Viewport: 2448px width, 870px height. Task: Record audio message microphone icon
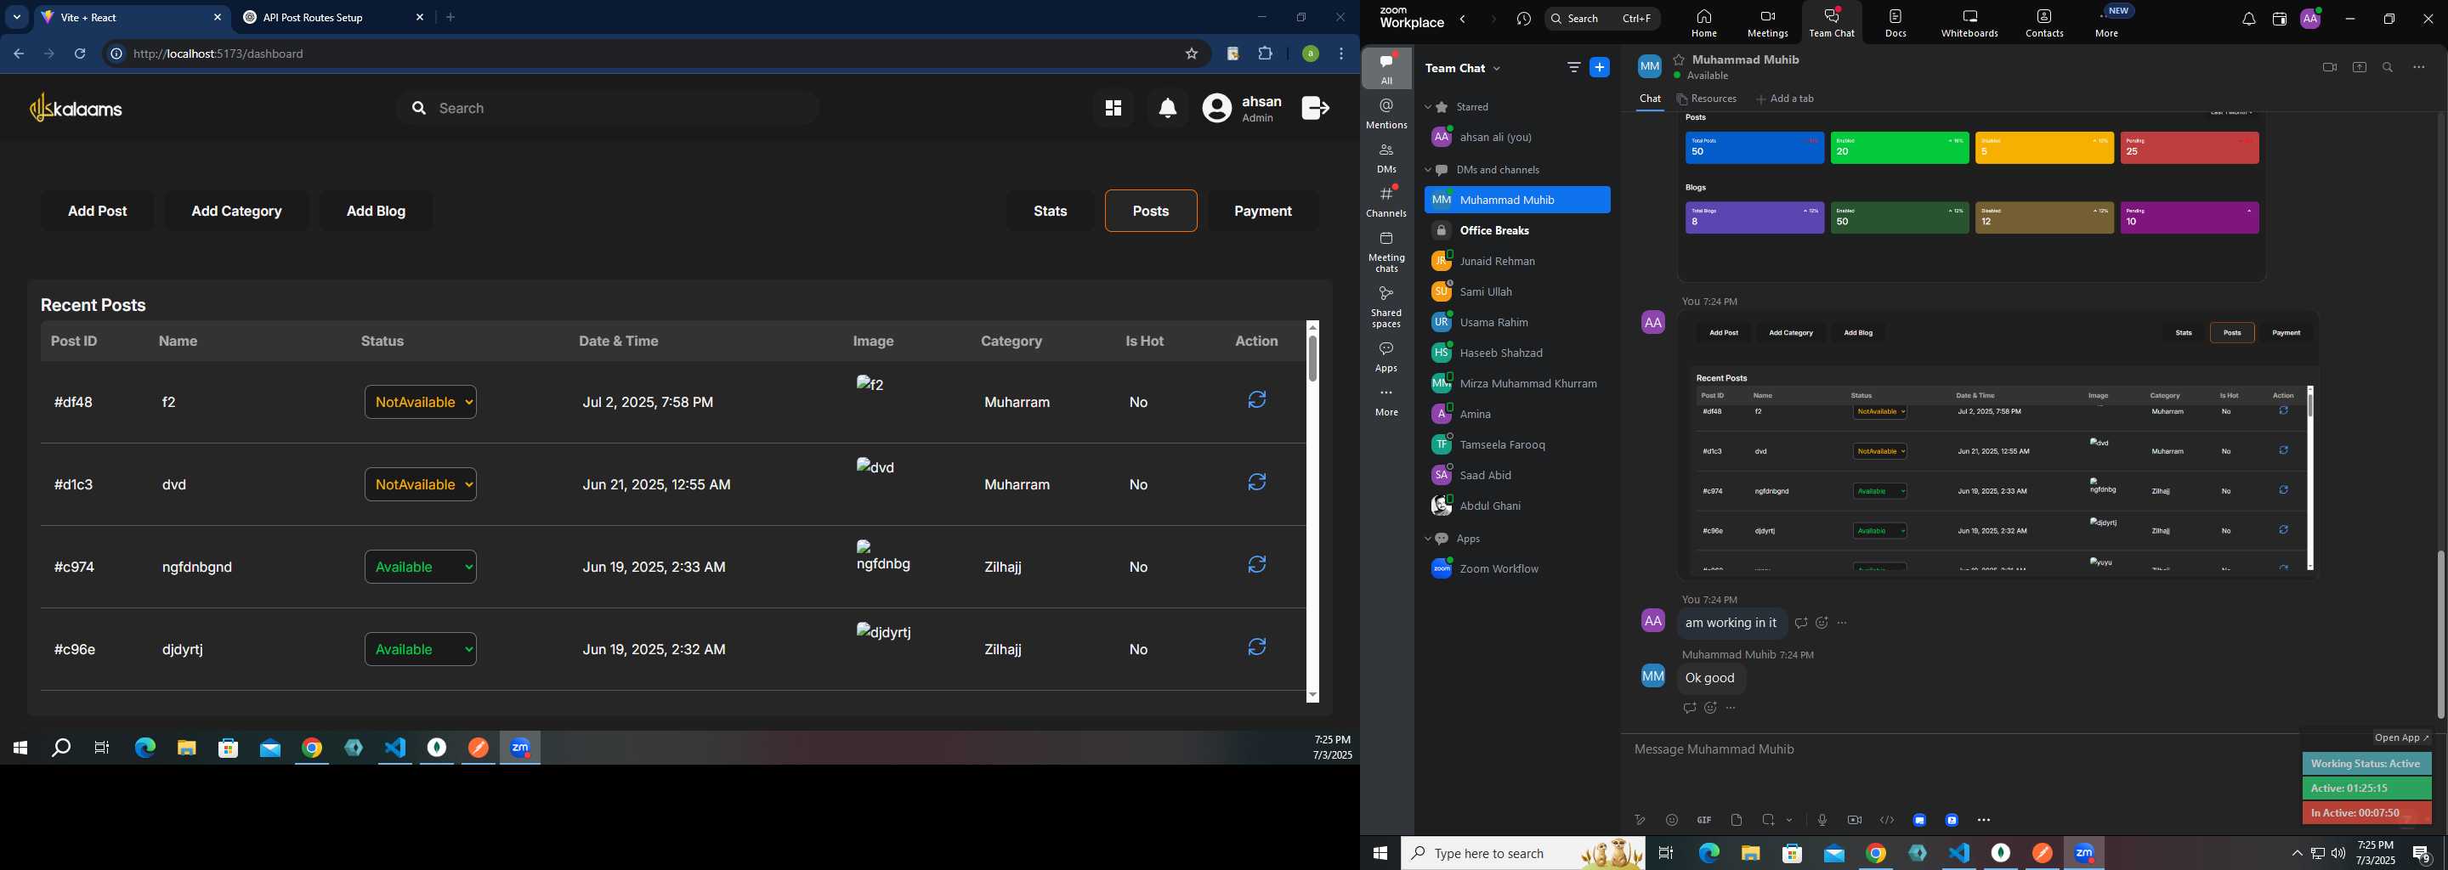[1822, 820]
